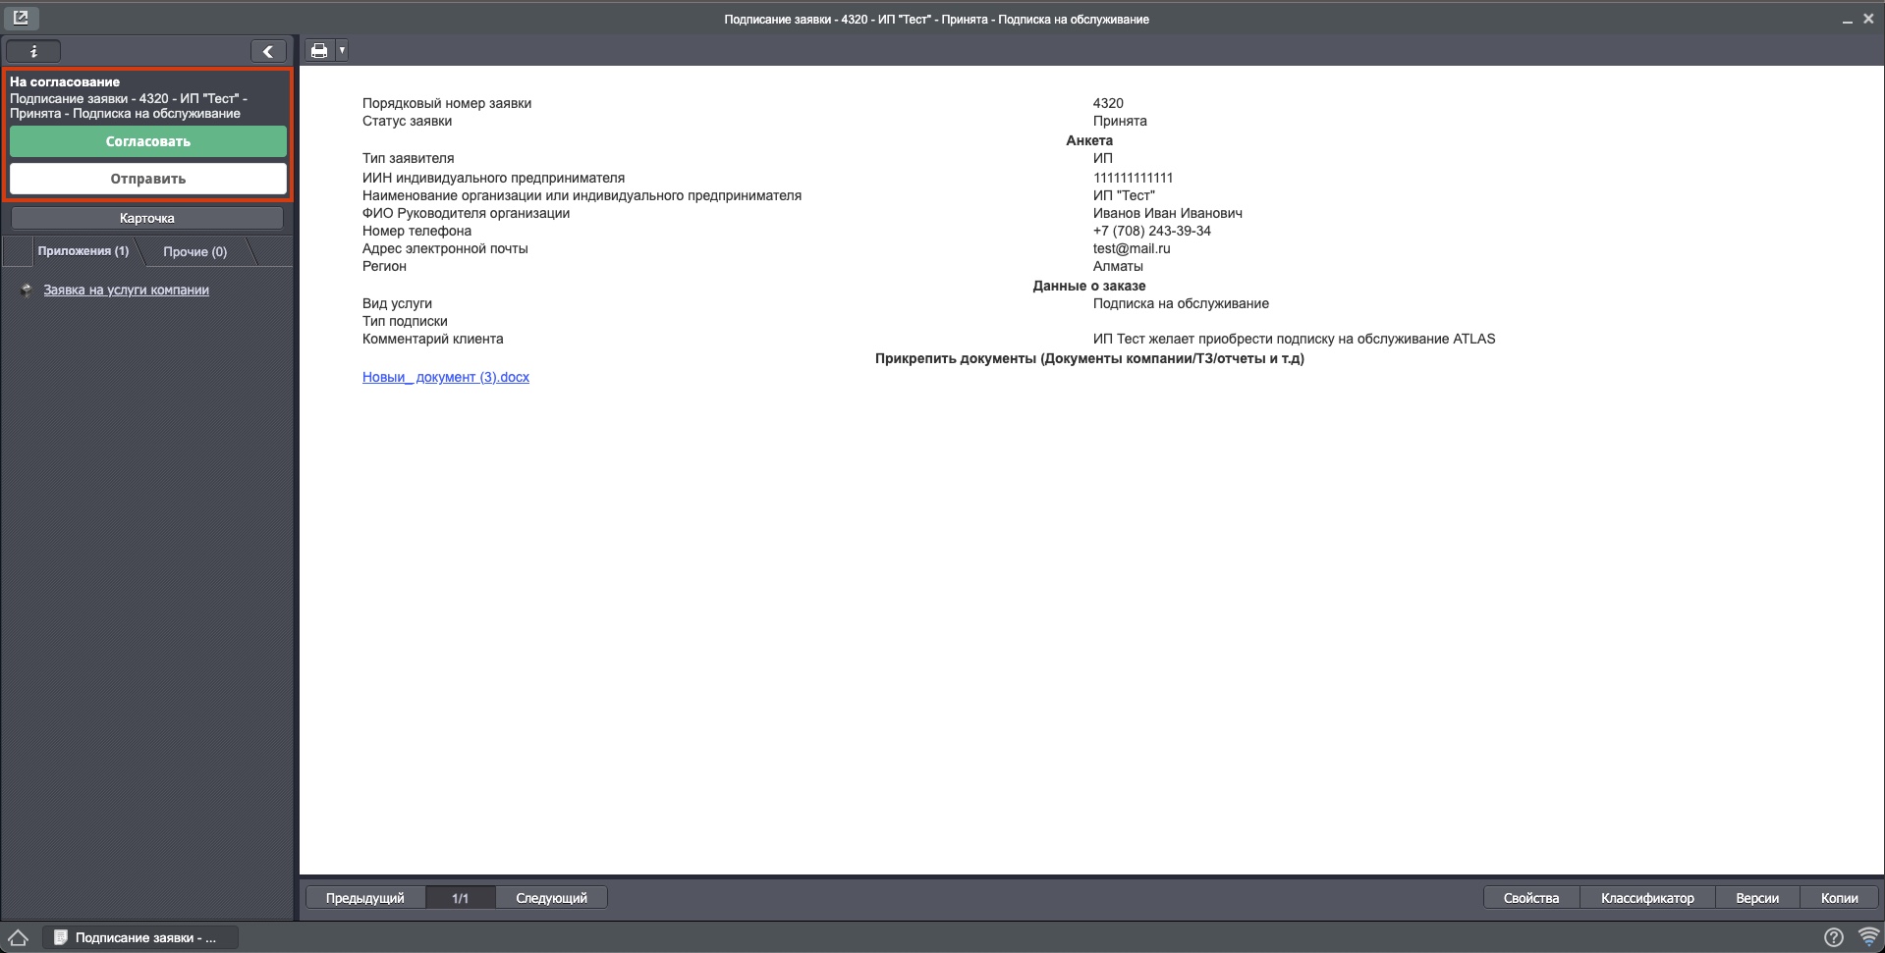1885x953 pixels.
Task: Open the print options dropdown arrow
Action: pyautogui.click(x=342, y=50)
